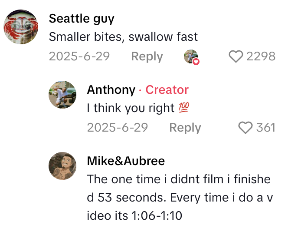
Task: Select the "Smaller bites, swallow fast" comment text
Action: 123,37
